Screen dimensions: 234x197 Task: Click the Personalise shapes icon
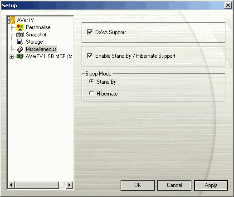20,27
